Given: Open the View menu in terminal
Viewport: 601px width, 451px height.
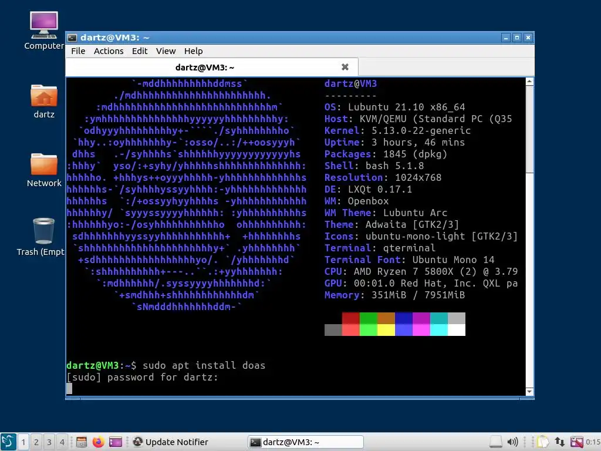Looking at the screenshot, I should (x=166, y=51).
